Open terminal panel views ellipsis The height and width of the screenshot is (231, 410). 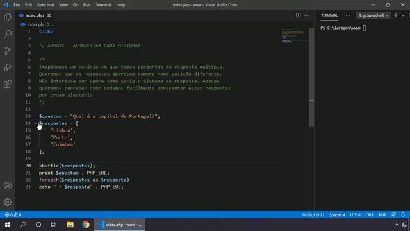click(x=348, y=15)
